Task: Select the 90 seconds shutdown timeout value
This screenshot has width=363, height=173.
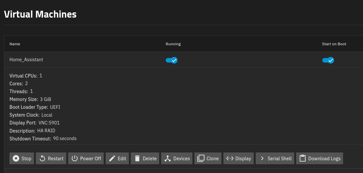Action: pos(65,138)
